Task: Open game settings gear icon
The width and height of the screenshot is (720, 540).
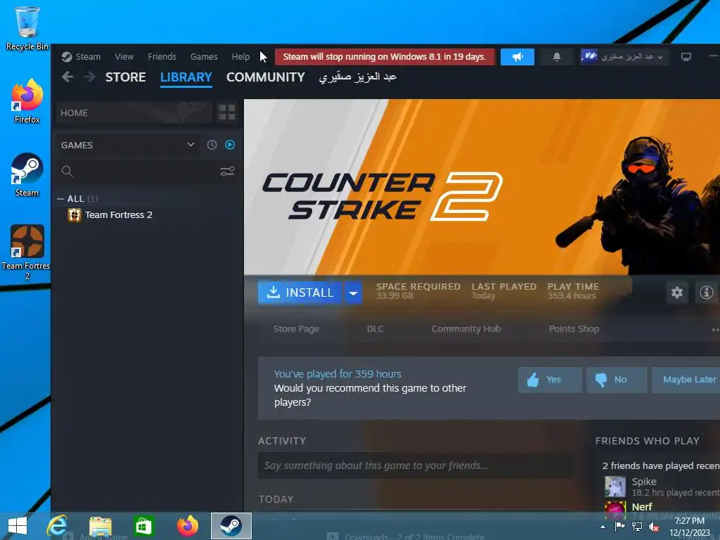Action: tap(677, 292)
